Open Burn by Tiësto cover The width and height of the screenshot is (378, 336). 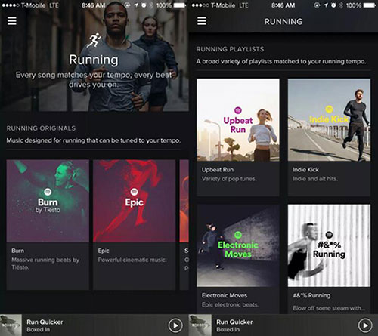(x=48, y=201)
